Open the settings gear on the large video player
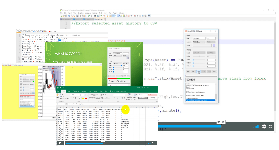 click(264, 126)
